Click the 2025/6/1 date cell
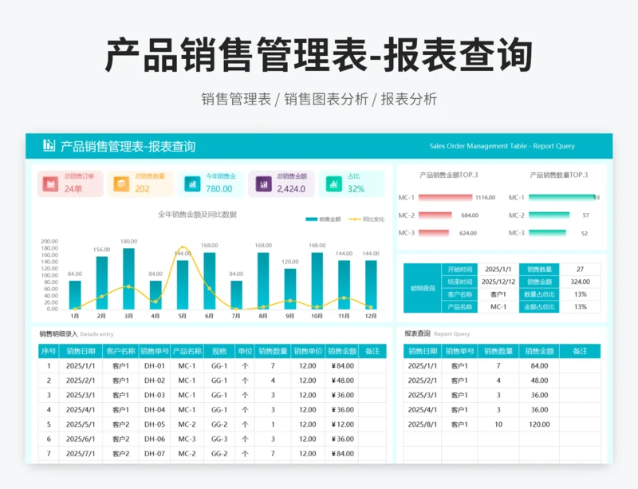The height and width of the screenshot is (489, 638). point(81,439)
